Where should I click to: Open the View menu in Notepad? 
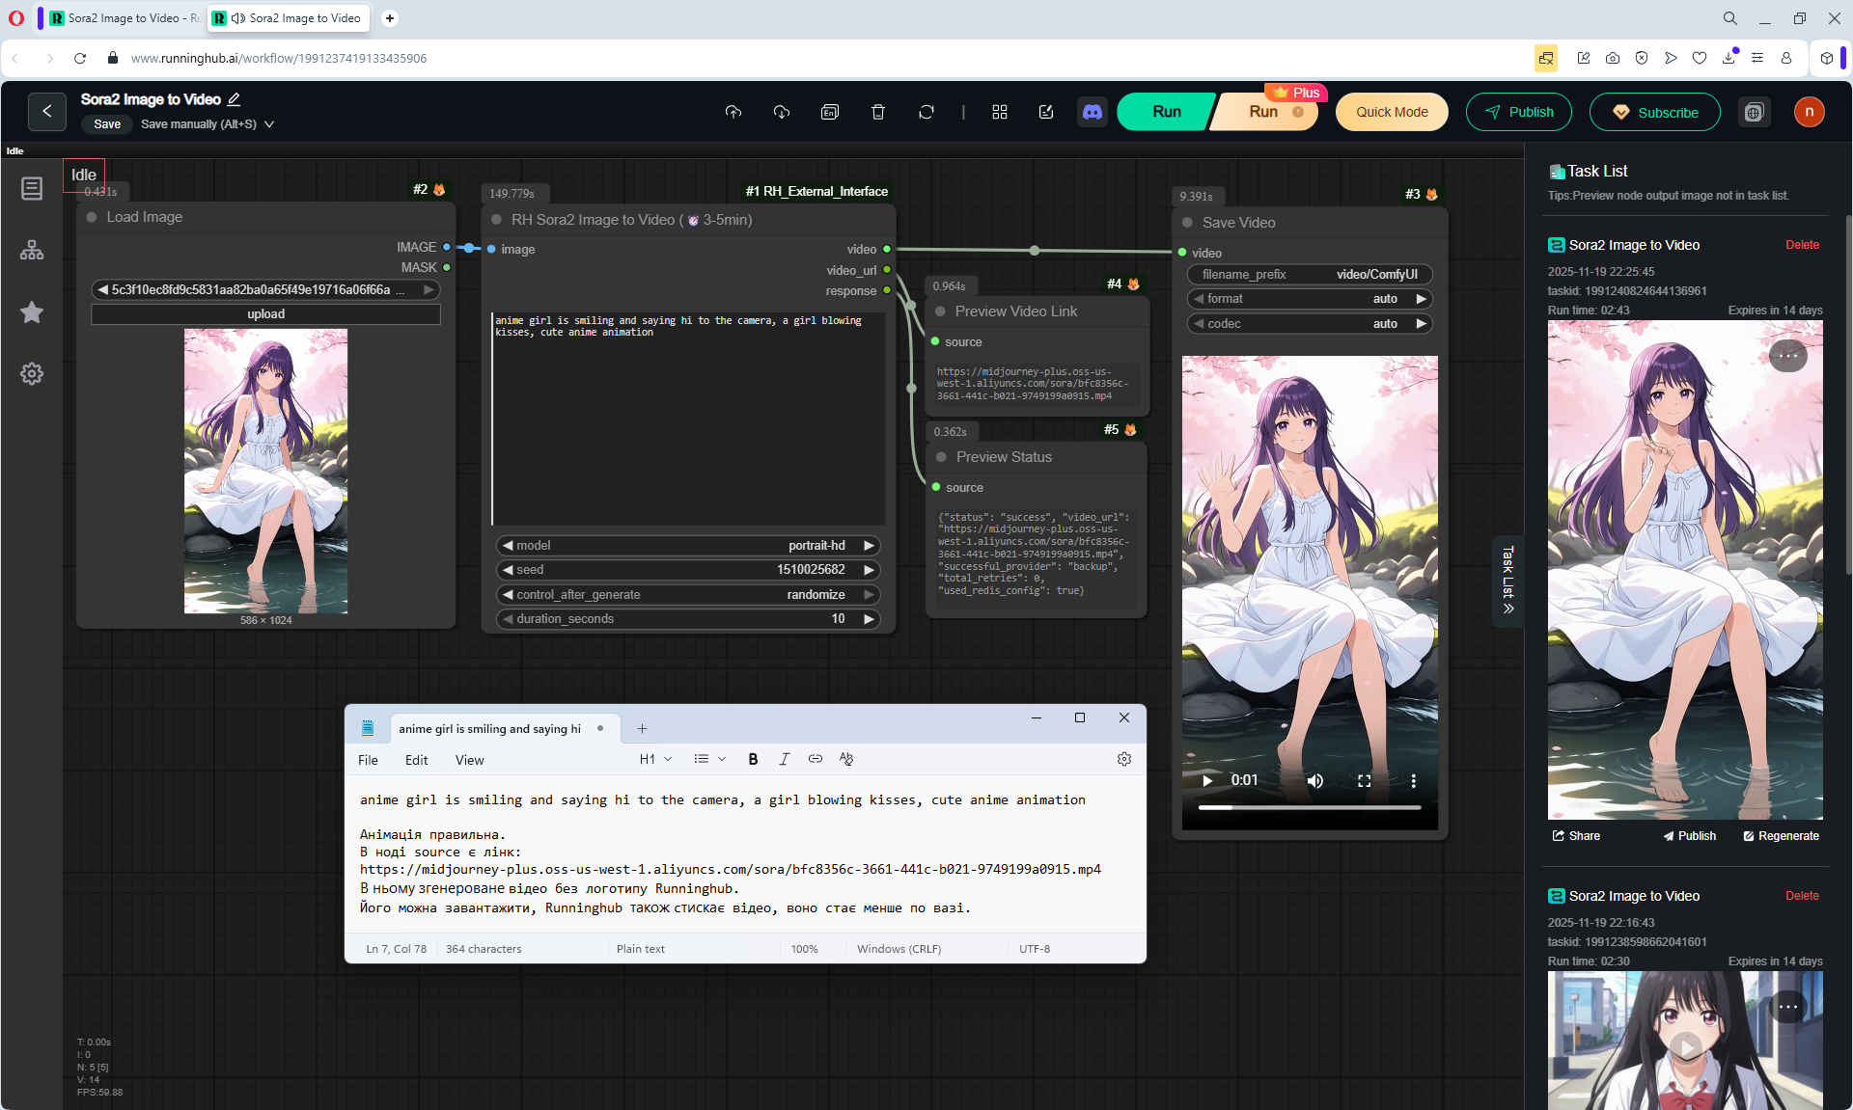point(469,760)
